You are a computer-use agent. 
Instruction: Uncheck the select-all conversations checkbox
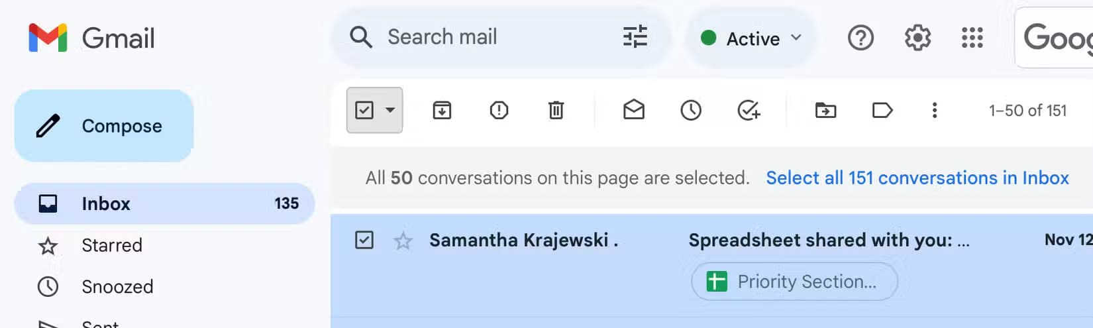point(364,110)
